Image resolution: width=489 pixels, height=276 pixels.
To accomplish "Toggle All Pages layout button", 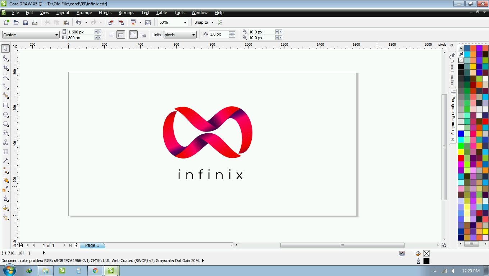I will click(133, 35).
